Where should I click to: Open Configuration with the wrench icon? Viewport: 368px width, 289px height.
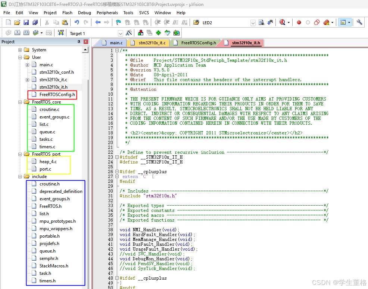click(x=359, y=22)
